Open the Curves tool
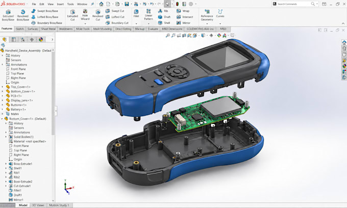Screen dimensions: 347x208 [x=220, y=13]
